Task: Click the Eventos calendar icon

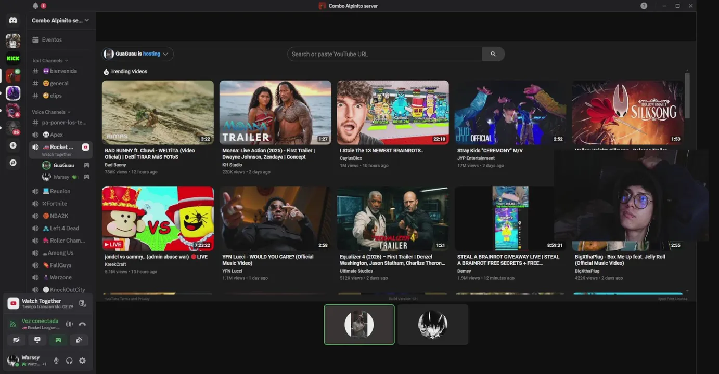Action: pyautogui.click(x=35, y=39)
